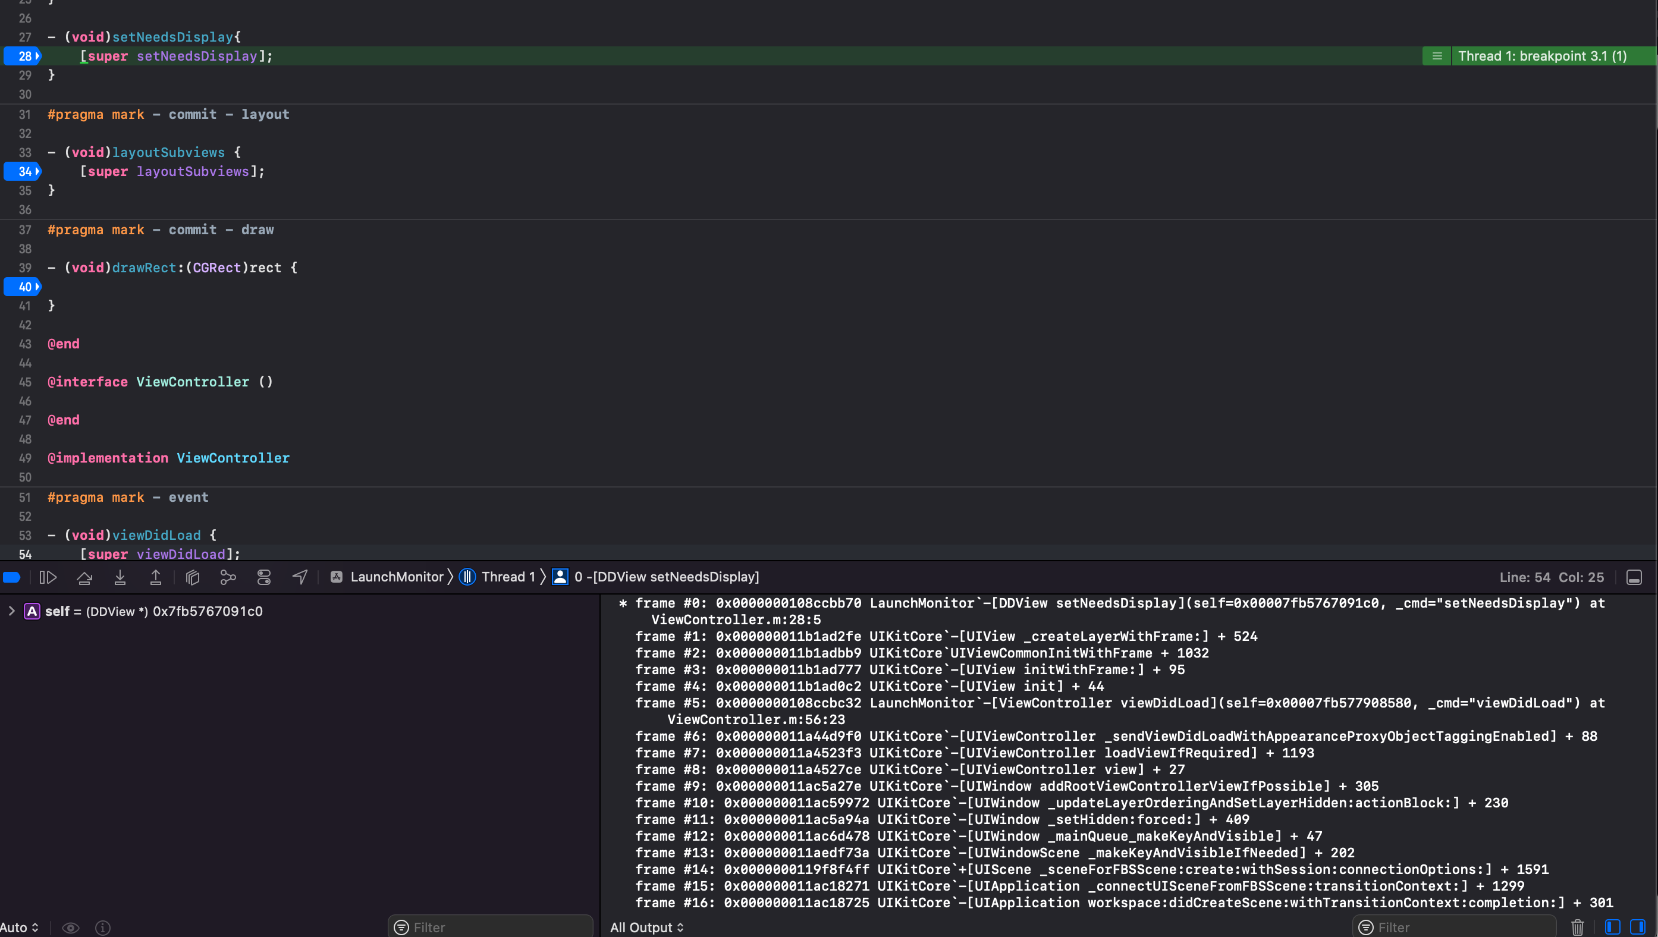Click the Thread 1 breakpoint 3.1 annotation
The width and height of the screenshot is (1658, 937).
(x=1541, y=56)
